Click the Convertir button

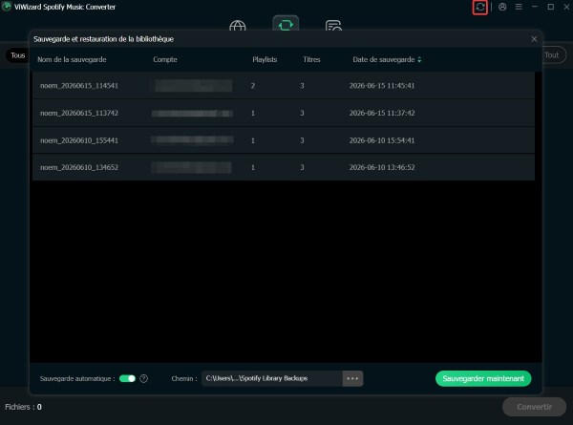[x=534, y=407]
